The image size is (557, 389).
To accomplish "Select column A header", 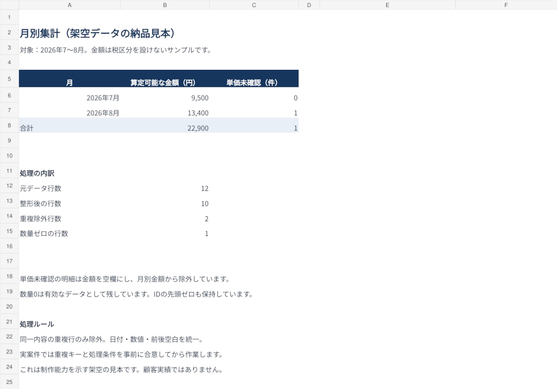I will pyautogui.click(x=69, y=5).
